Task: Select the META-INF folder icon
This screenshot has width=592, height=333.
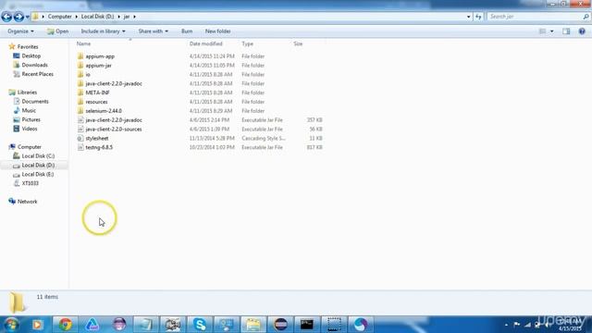Action: pyautogui.click(x=80, y=92)
